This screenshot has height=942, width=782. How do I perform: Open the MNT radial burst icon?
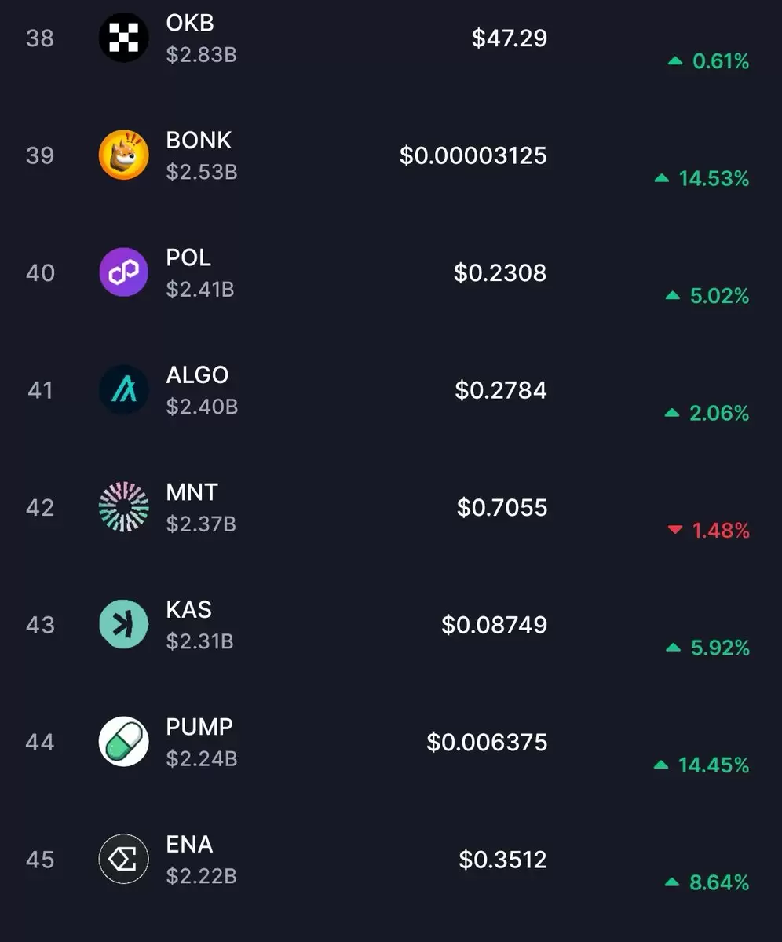click(123, 507)
